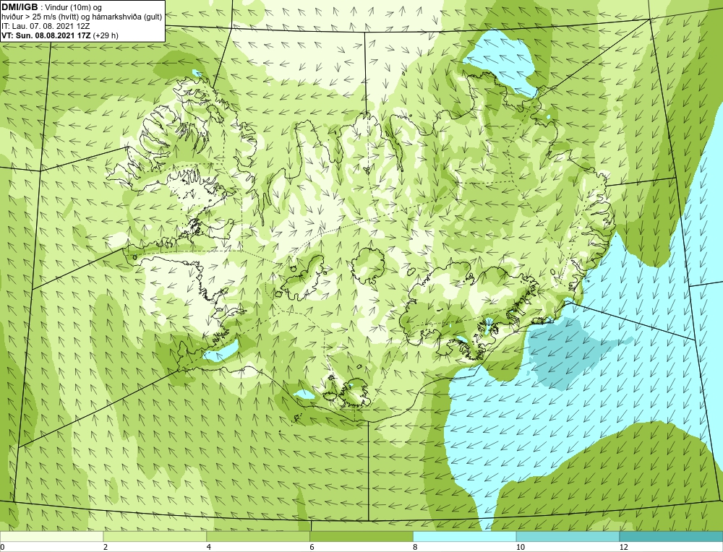Click the legend scale label "8"
This screenshot has width=723, height=552.
[x=416, y=547]
